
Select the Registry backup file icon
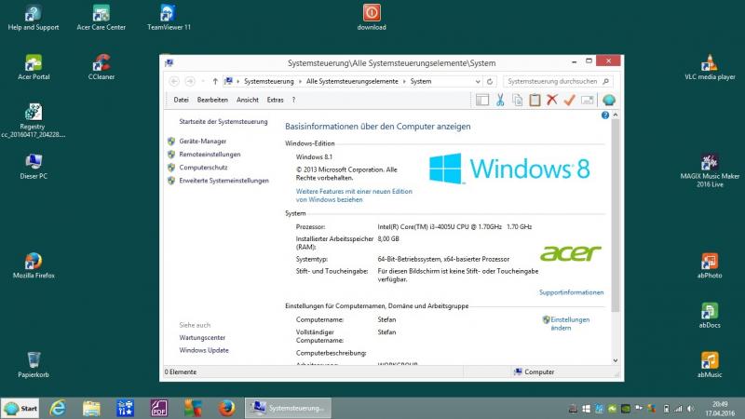pyautogui.click(x=34, y=121)
